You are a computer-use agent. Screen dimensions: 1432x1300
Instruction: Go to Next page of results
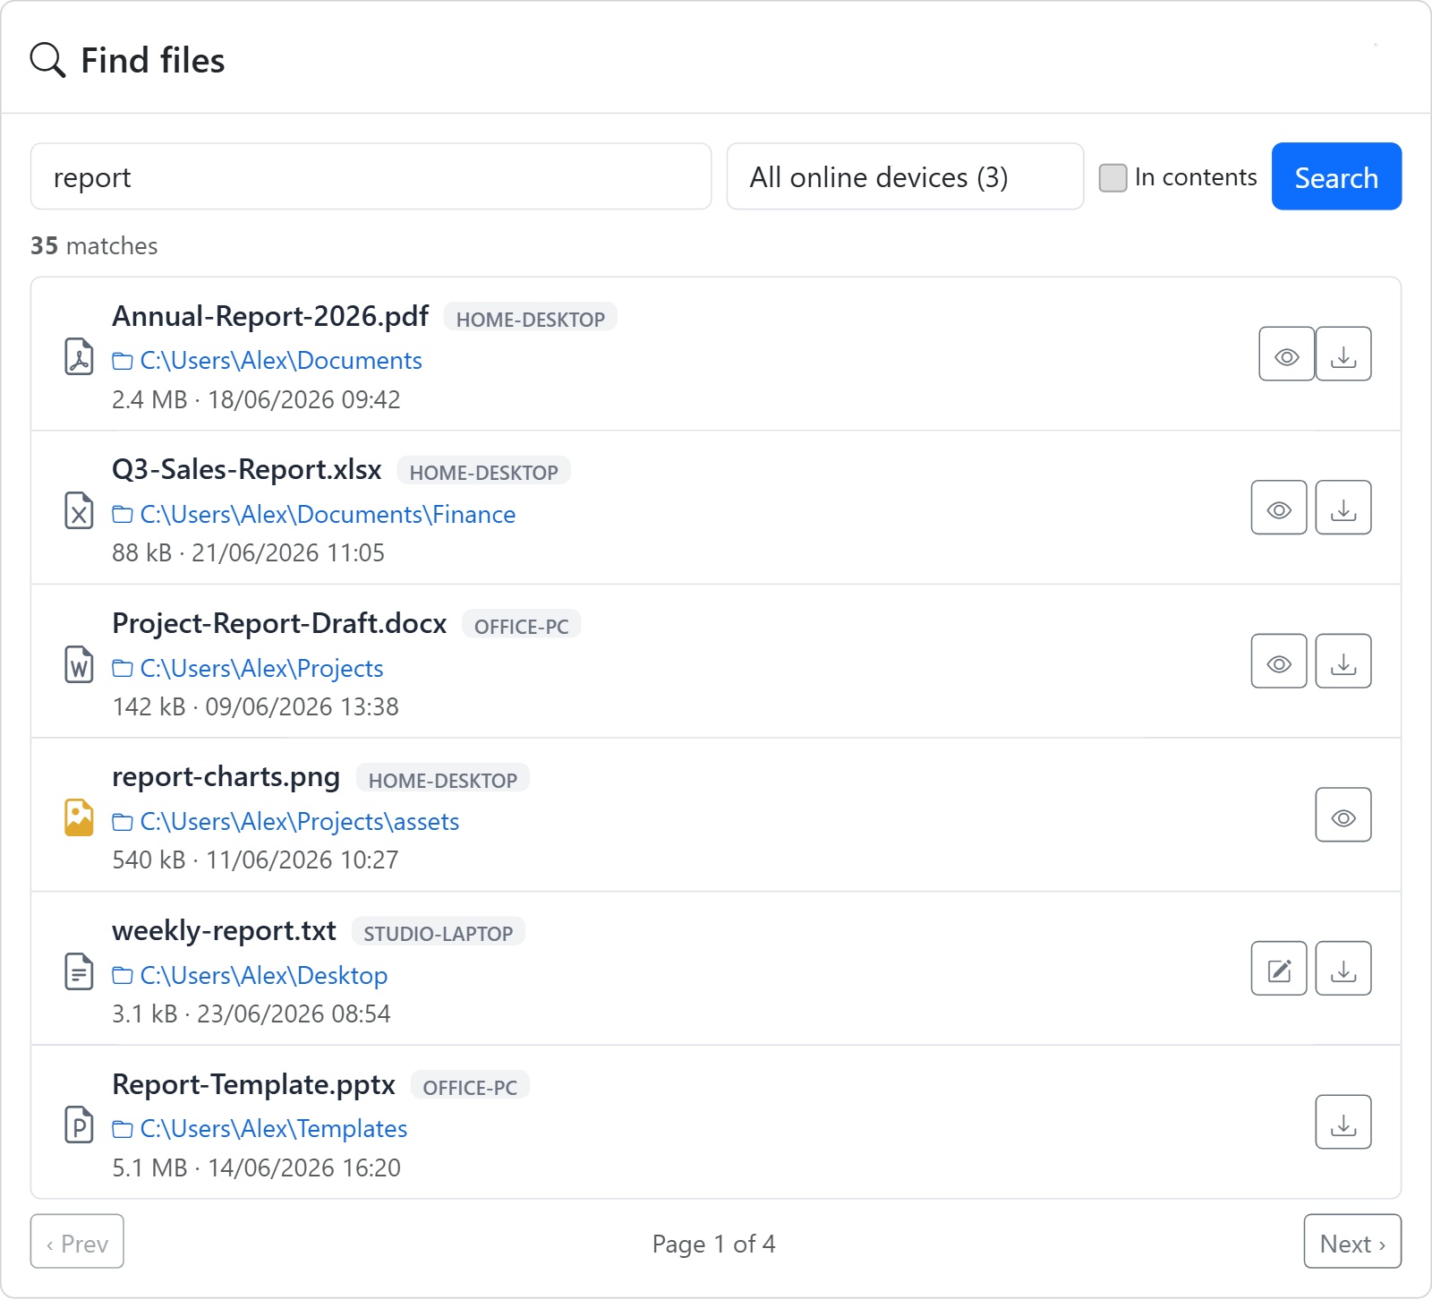click(1352, 1241)
